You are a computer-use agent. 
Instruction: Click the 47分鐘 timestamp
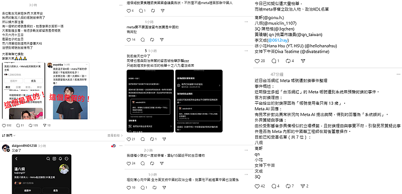click(x=277, y=74)
